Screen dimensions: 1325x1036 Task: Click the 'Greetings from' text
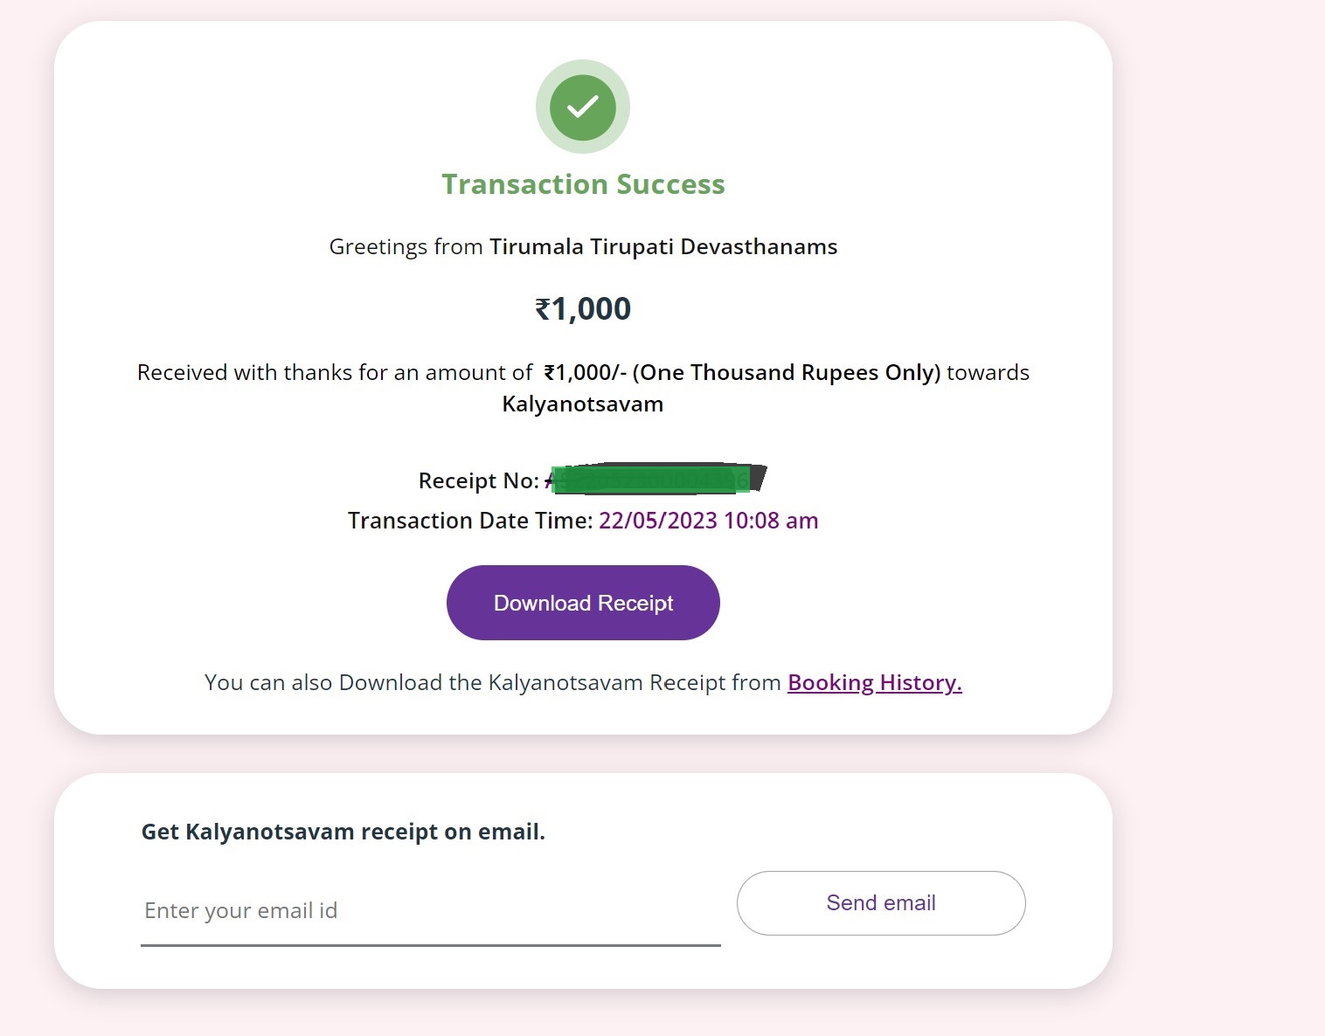(406, 247)
